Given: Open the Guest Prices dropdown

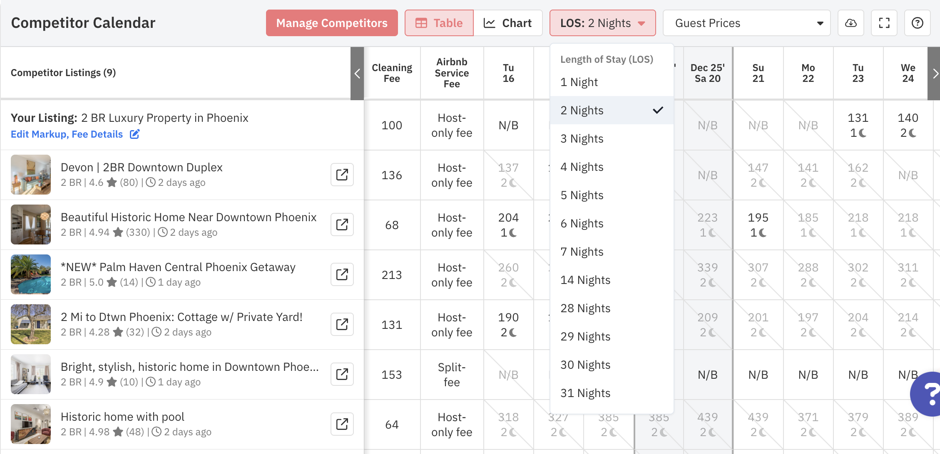Looking at the screenshot, I should pos(746,23).
